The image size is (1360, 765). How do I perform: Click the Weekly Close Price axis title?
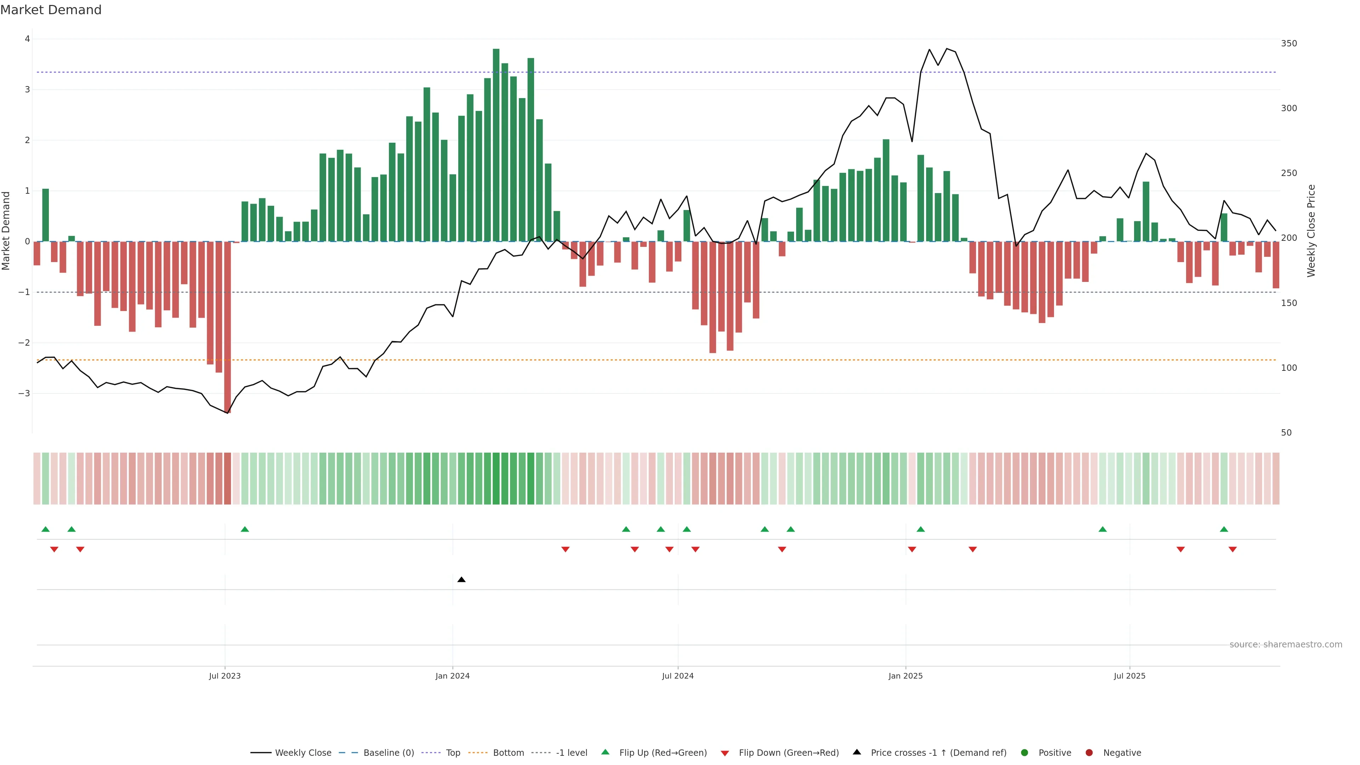tap(1311, 231)
